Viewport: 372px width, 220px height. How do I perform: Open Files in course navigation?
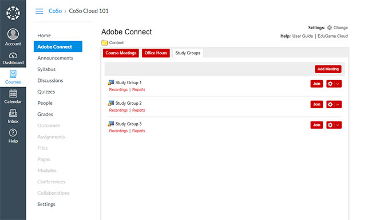[42, 148]
